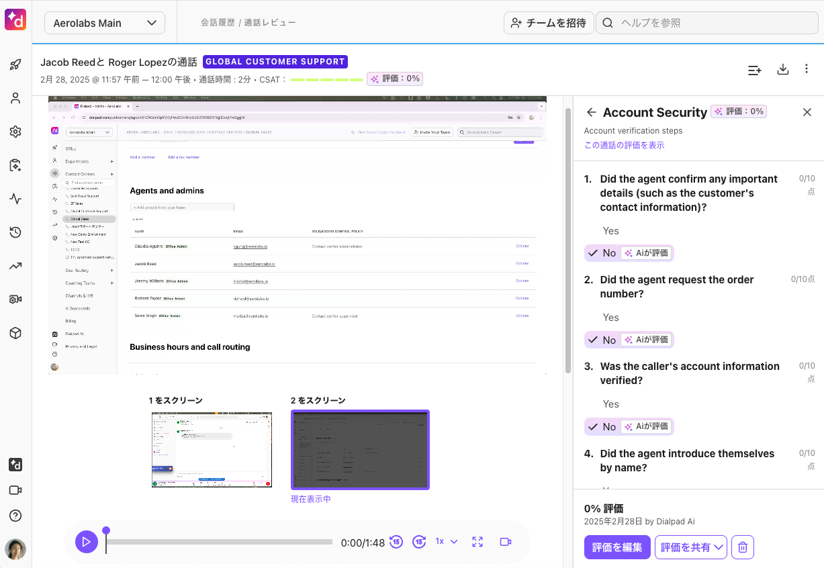This screenshot has width=824, height=568.
Task: Open the 1x playback speed dropdown
Action: tap(447, 541)
